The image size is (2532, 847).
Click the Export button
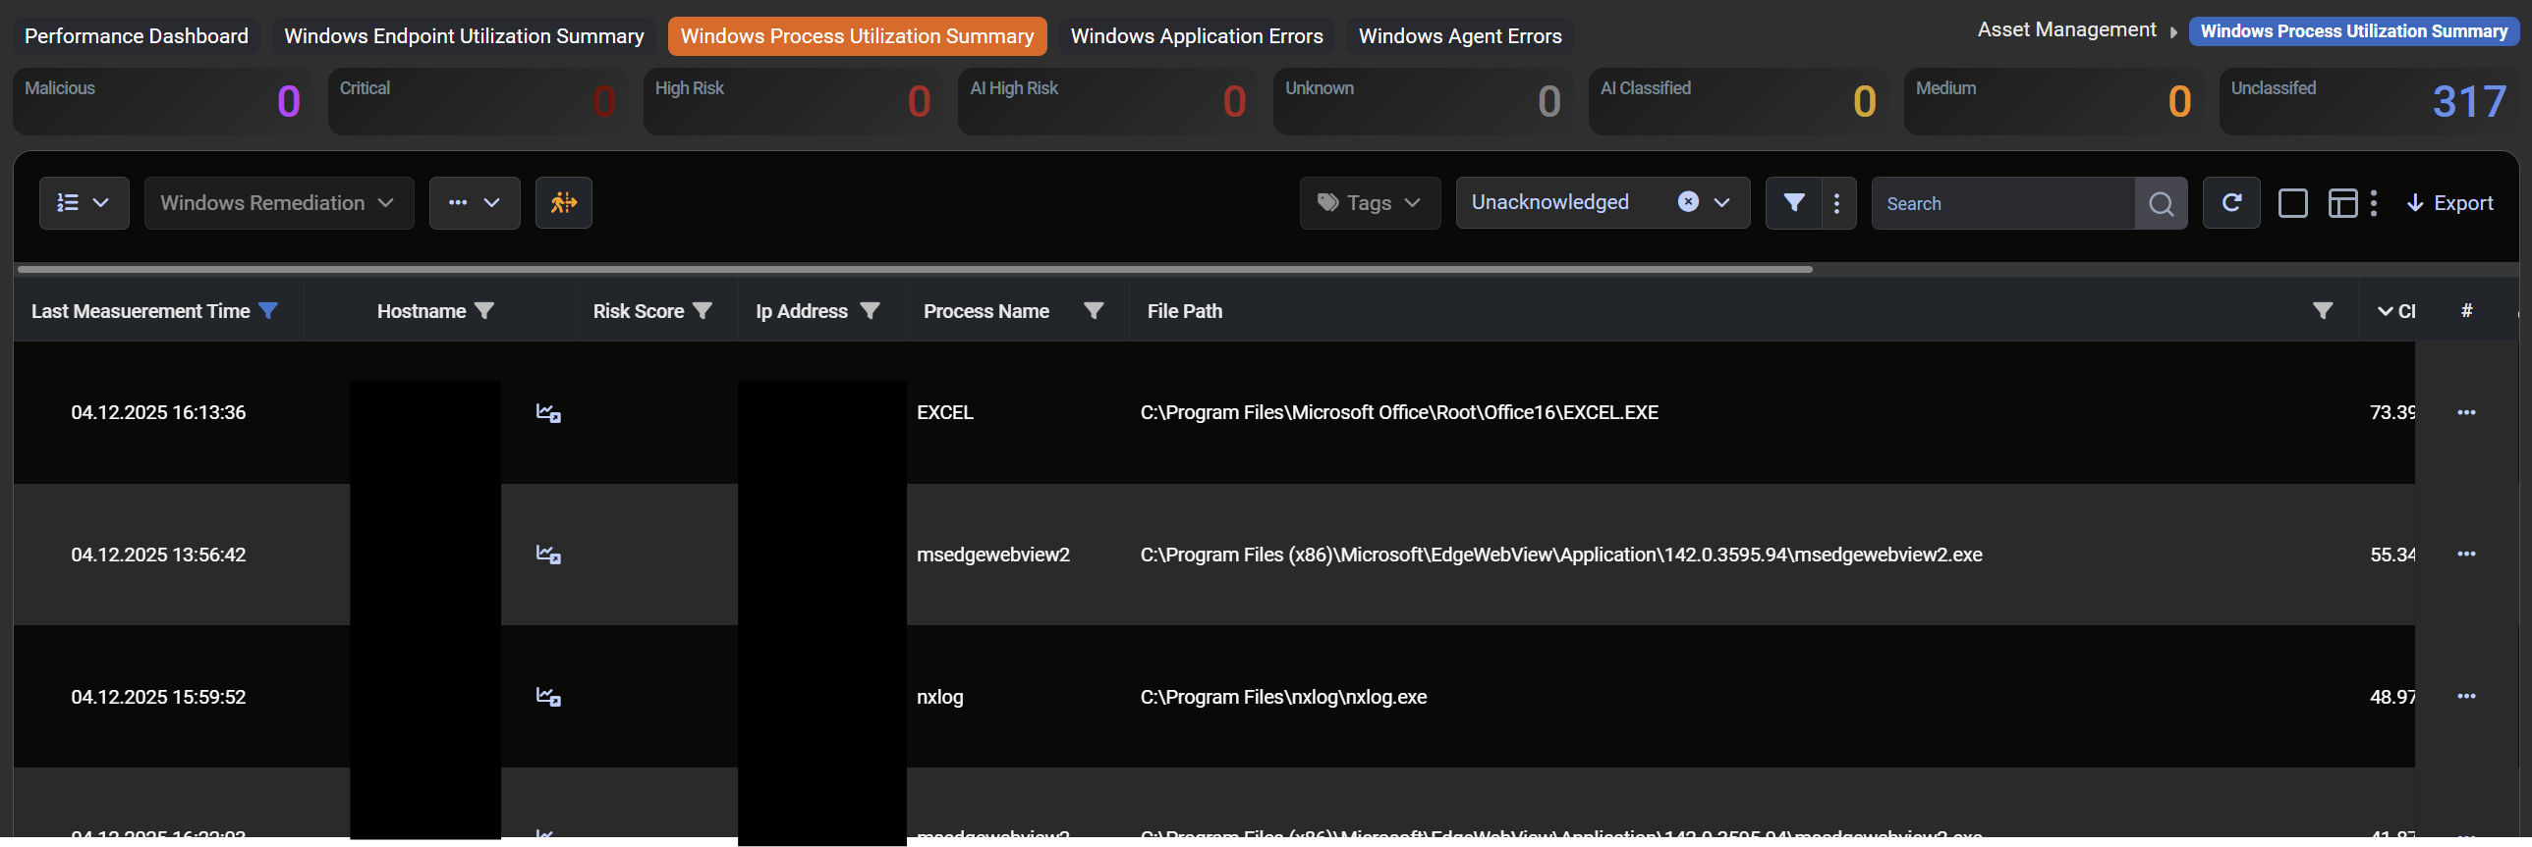2449,203
